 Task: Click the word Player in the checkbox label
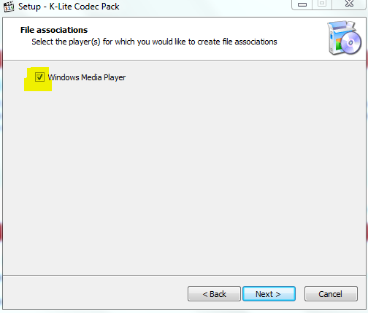coord(115,77)
